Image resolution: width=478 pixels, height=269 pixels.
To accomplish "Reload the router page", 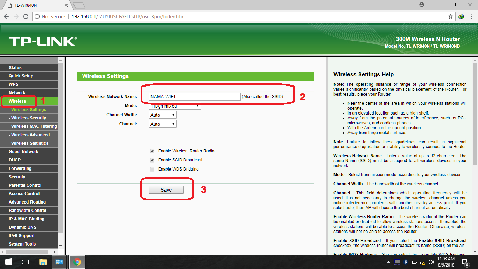I will pyautogui.click(x=26, y=16).
